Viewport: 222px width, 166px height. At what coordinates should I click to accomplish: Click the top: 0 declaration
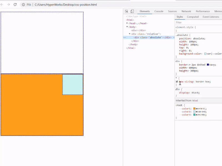click(x=184, y=48)
